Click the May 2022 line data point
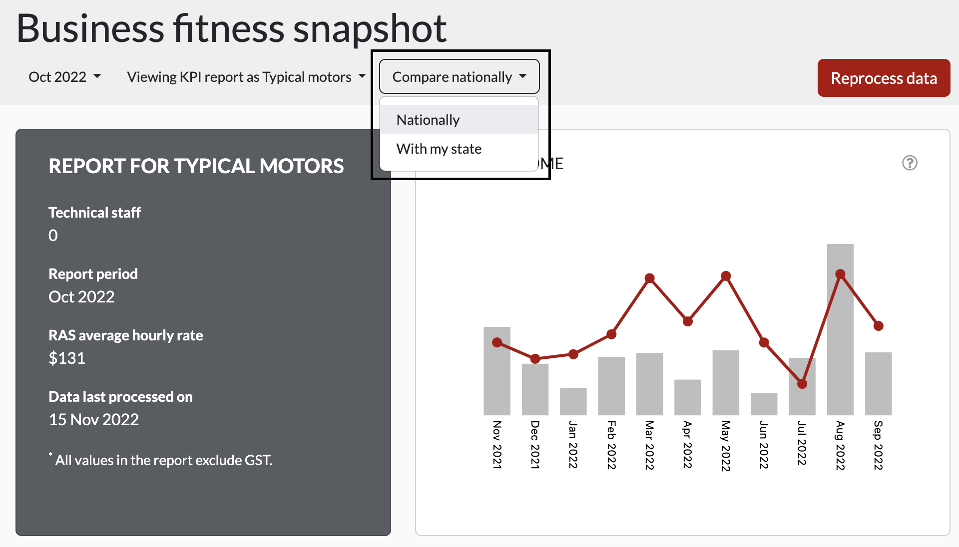This screenshot has height=547, width=959. [x=726, y=276]
